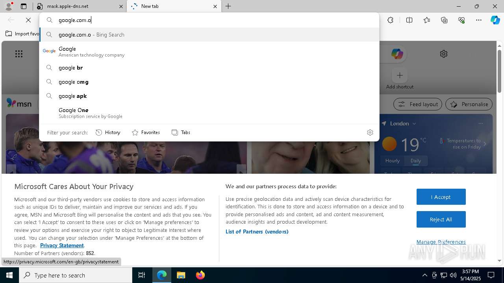Image resolution: width=504 pixels, height=283 pixels.
Task: Open the page settings gear icon
Action: coord(444,54)
